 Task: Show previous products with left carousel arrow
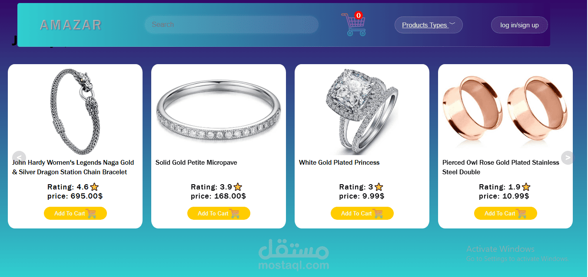pyautogui.click(x=19, y=158)
